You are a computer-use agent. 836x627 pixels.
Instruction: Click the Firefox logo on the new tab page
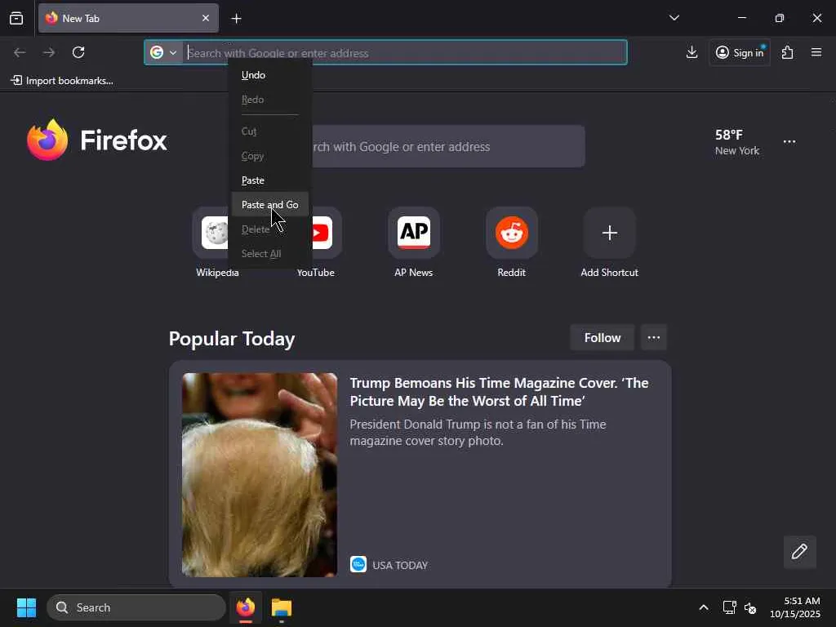pyautogui.click(x=96, y=140)
